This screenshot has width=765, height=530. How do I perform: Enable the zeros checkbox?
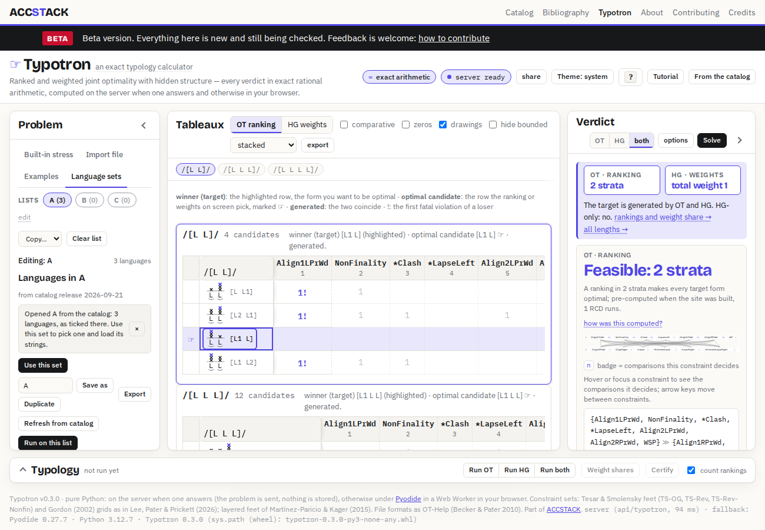406,124
